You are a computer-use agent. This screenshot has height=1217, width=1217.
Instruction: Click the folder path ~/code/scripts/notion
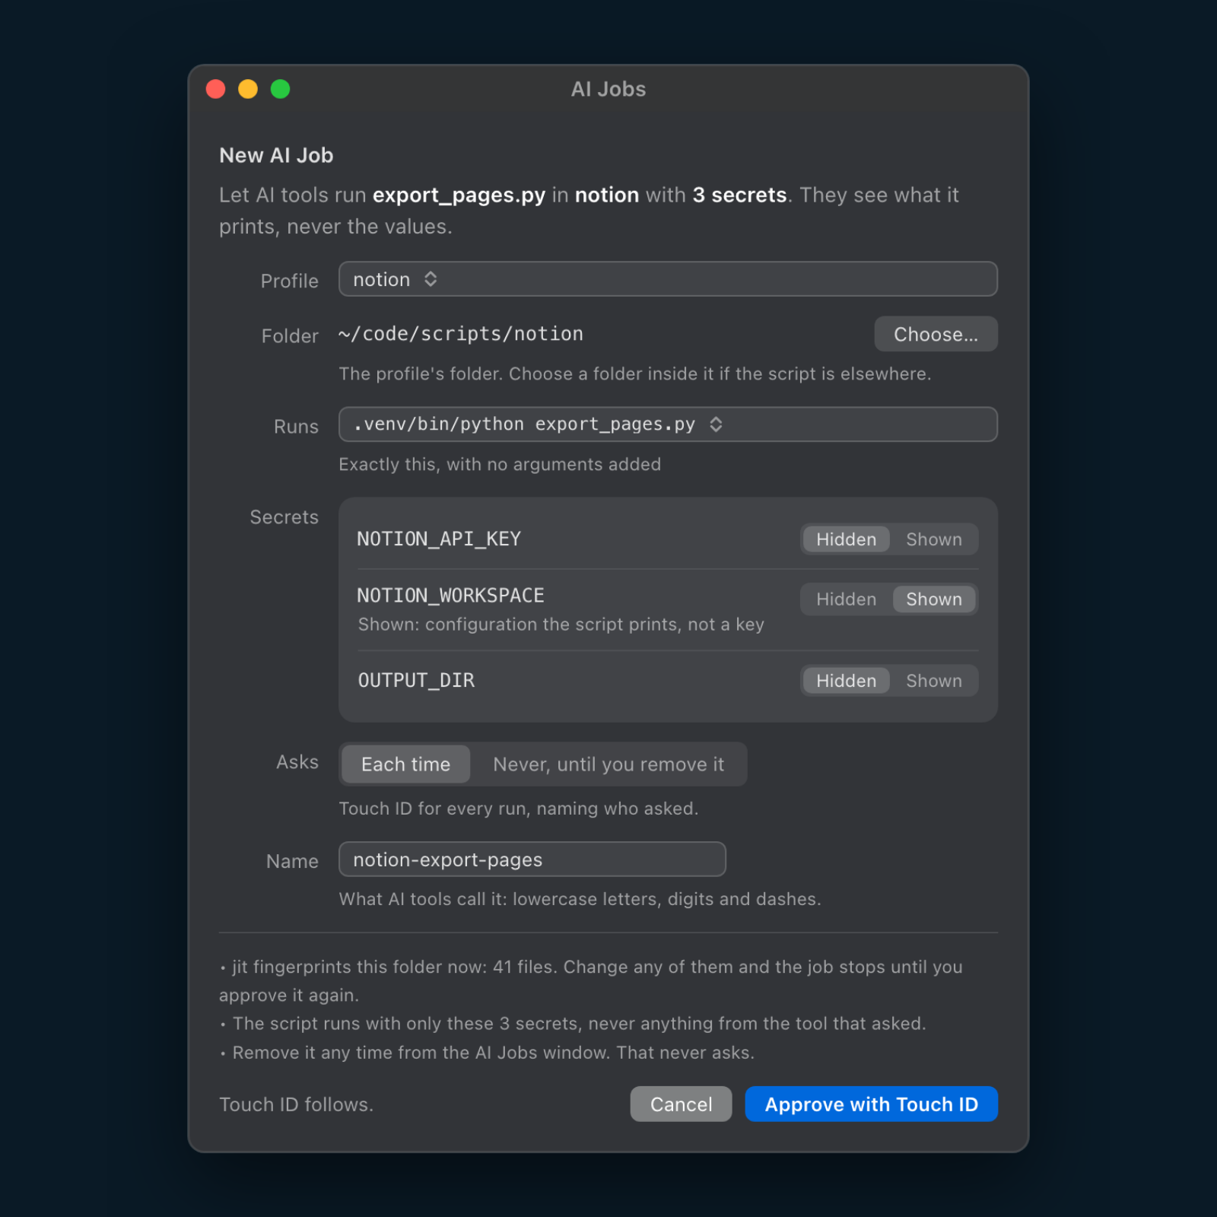[461, 334]
